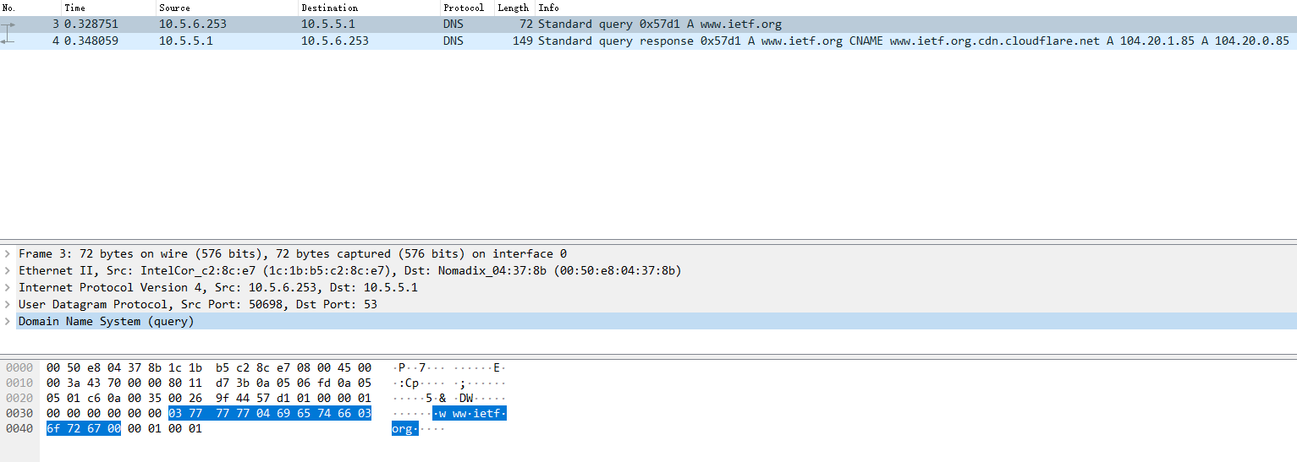The height and width of the screenshot is (462, 1297).
Task: Click hex offset 0000
Action: [19, 367]
